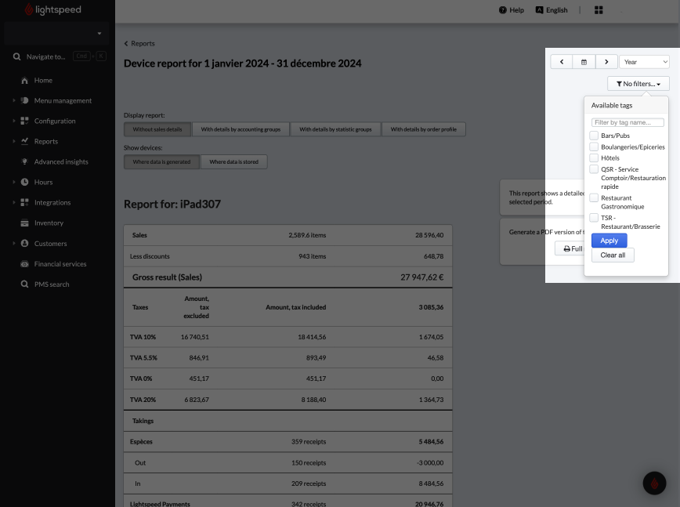This screenshot has width=680, height=507.
Task: Open the No filters dropdown
Action: coord(638,84)
